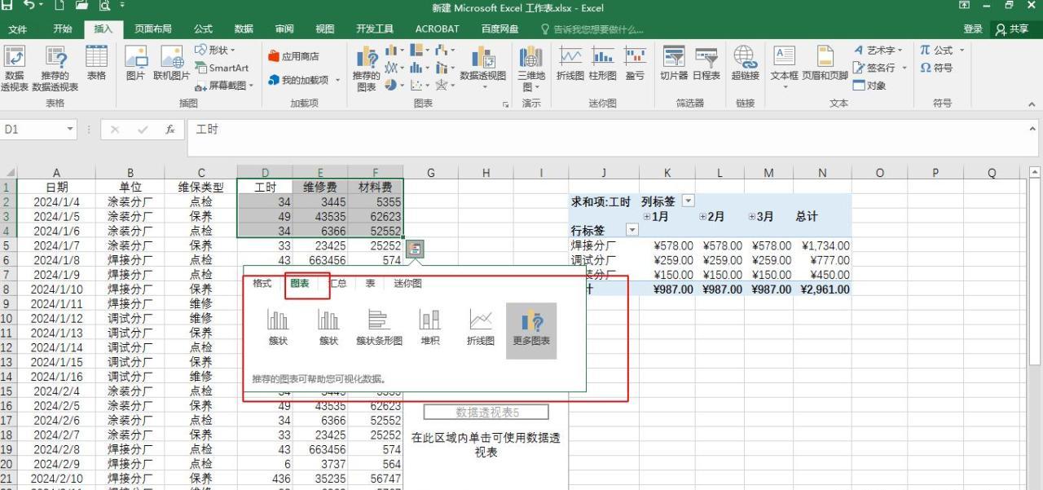Choose the Line chart (折线图) in Quick Analysis
The width and height of the screenshot is (1043, 490).
(x=481, y=328)
